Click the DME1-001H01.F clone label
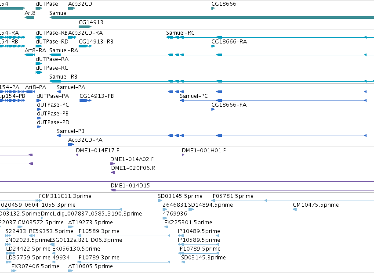Screen dimensions: 374x273 [x=203, y=151]
